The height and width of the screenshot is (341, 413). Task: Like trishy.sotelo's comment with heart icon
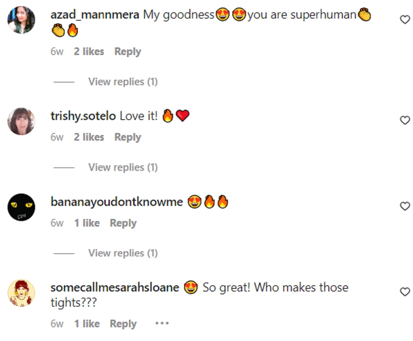pyautogui.click(x=405, y=120)
